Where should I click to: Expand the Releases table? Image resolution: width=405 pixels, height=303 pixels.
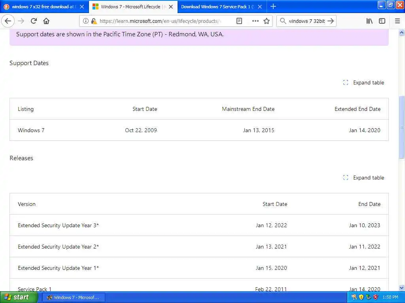pyautogui.click(x=363, y=178)
